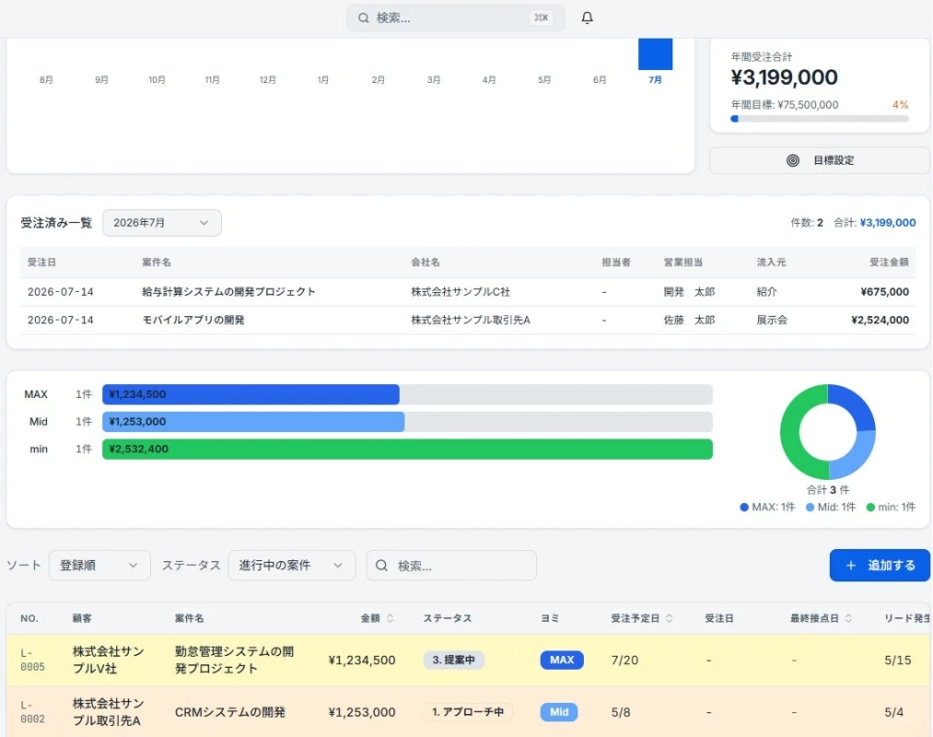Click 受注金額 column header
The width and height of the screenshot is (933, 737).
889,262
